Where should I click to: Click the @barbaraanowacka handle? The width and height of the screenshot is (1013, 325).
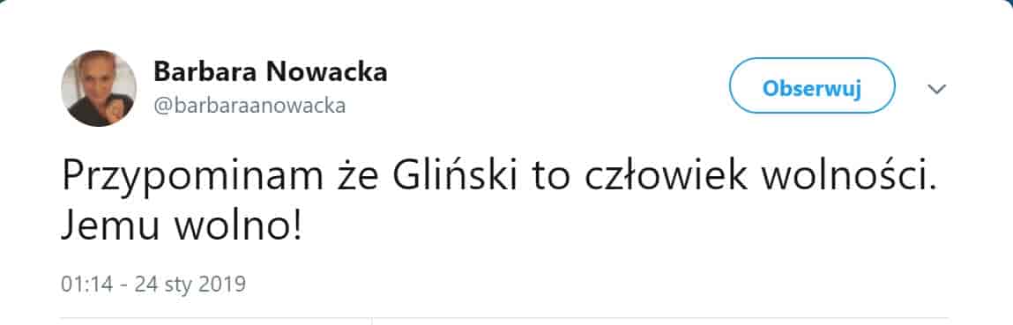coord(250,105)
